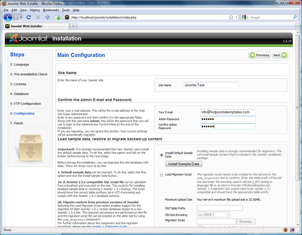
Task: Select Load Migration Script radio option
Action: coord(161,175)
